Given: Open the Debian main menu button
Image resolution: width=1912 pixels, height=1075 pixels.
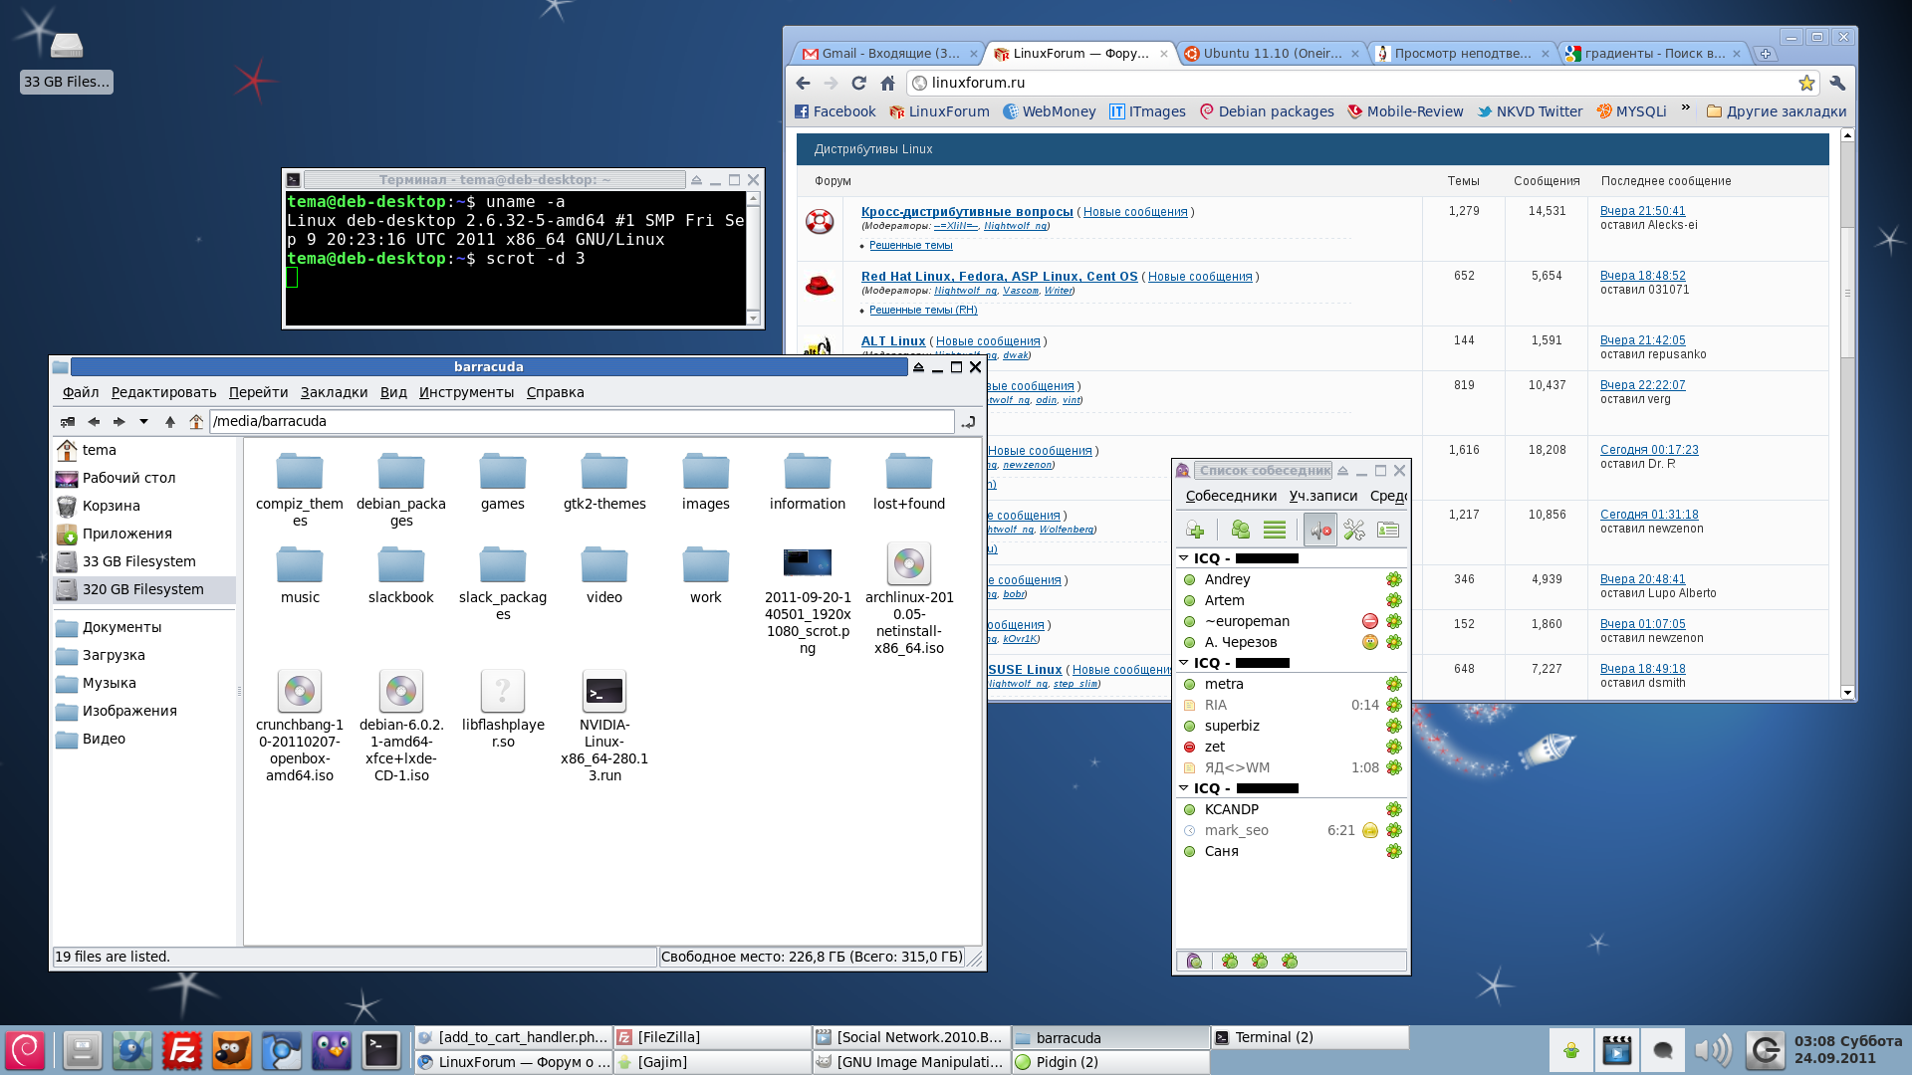Looking at the screenshot, I should (25, 1050).
